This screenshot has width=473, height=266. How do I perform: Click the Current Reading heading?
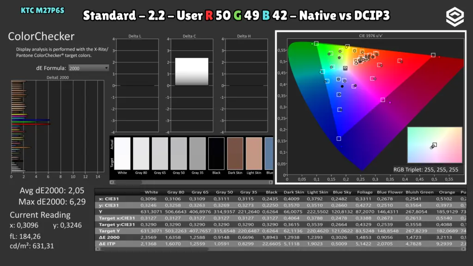point(40,215)
